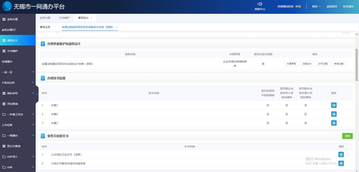Click the 许可范围 button

click(323, 64)
